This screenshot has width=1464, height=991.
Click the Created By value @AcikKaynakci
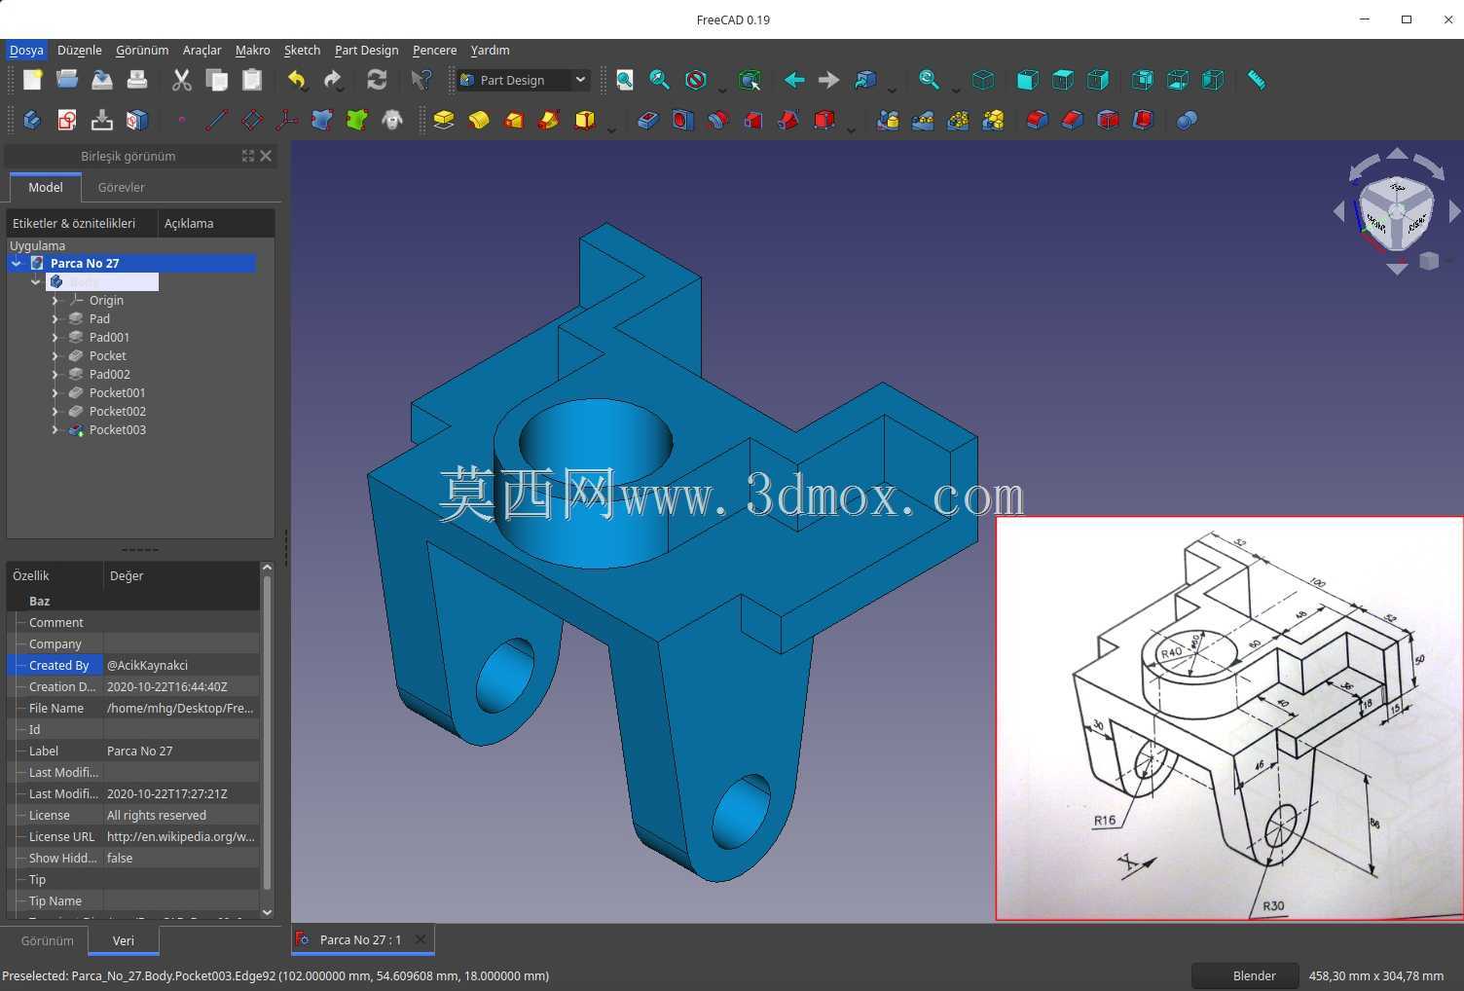click(181, 666)
